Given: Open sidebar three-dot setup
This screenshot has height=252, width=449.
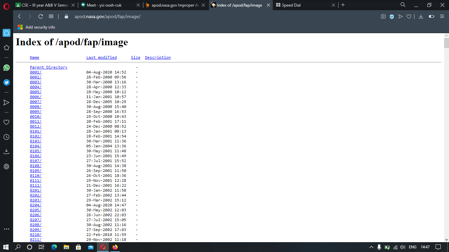Looking at the screenshot, I should coord(6,229).
